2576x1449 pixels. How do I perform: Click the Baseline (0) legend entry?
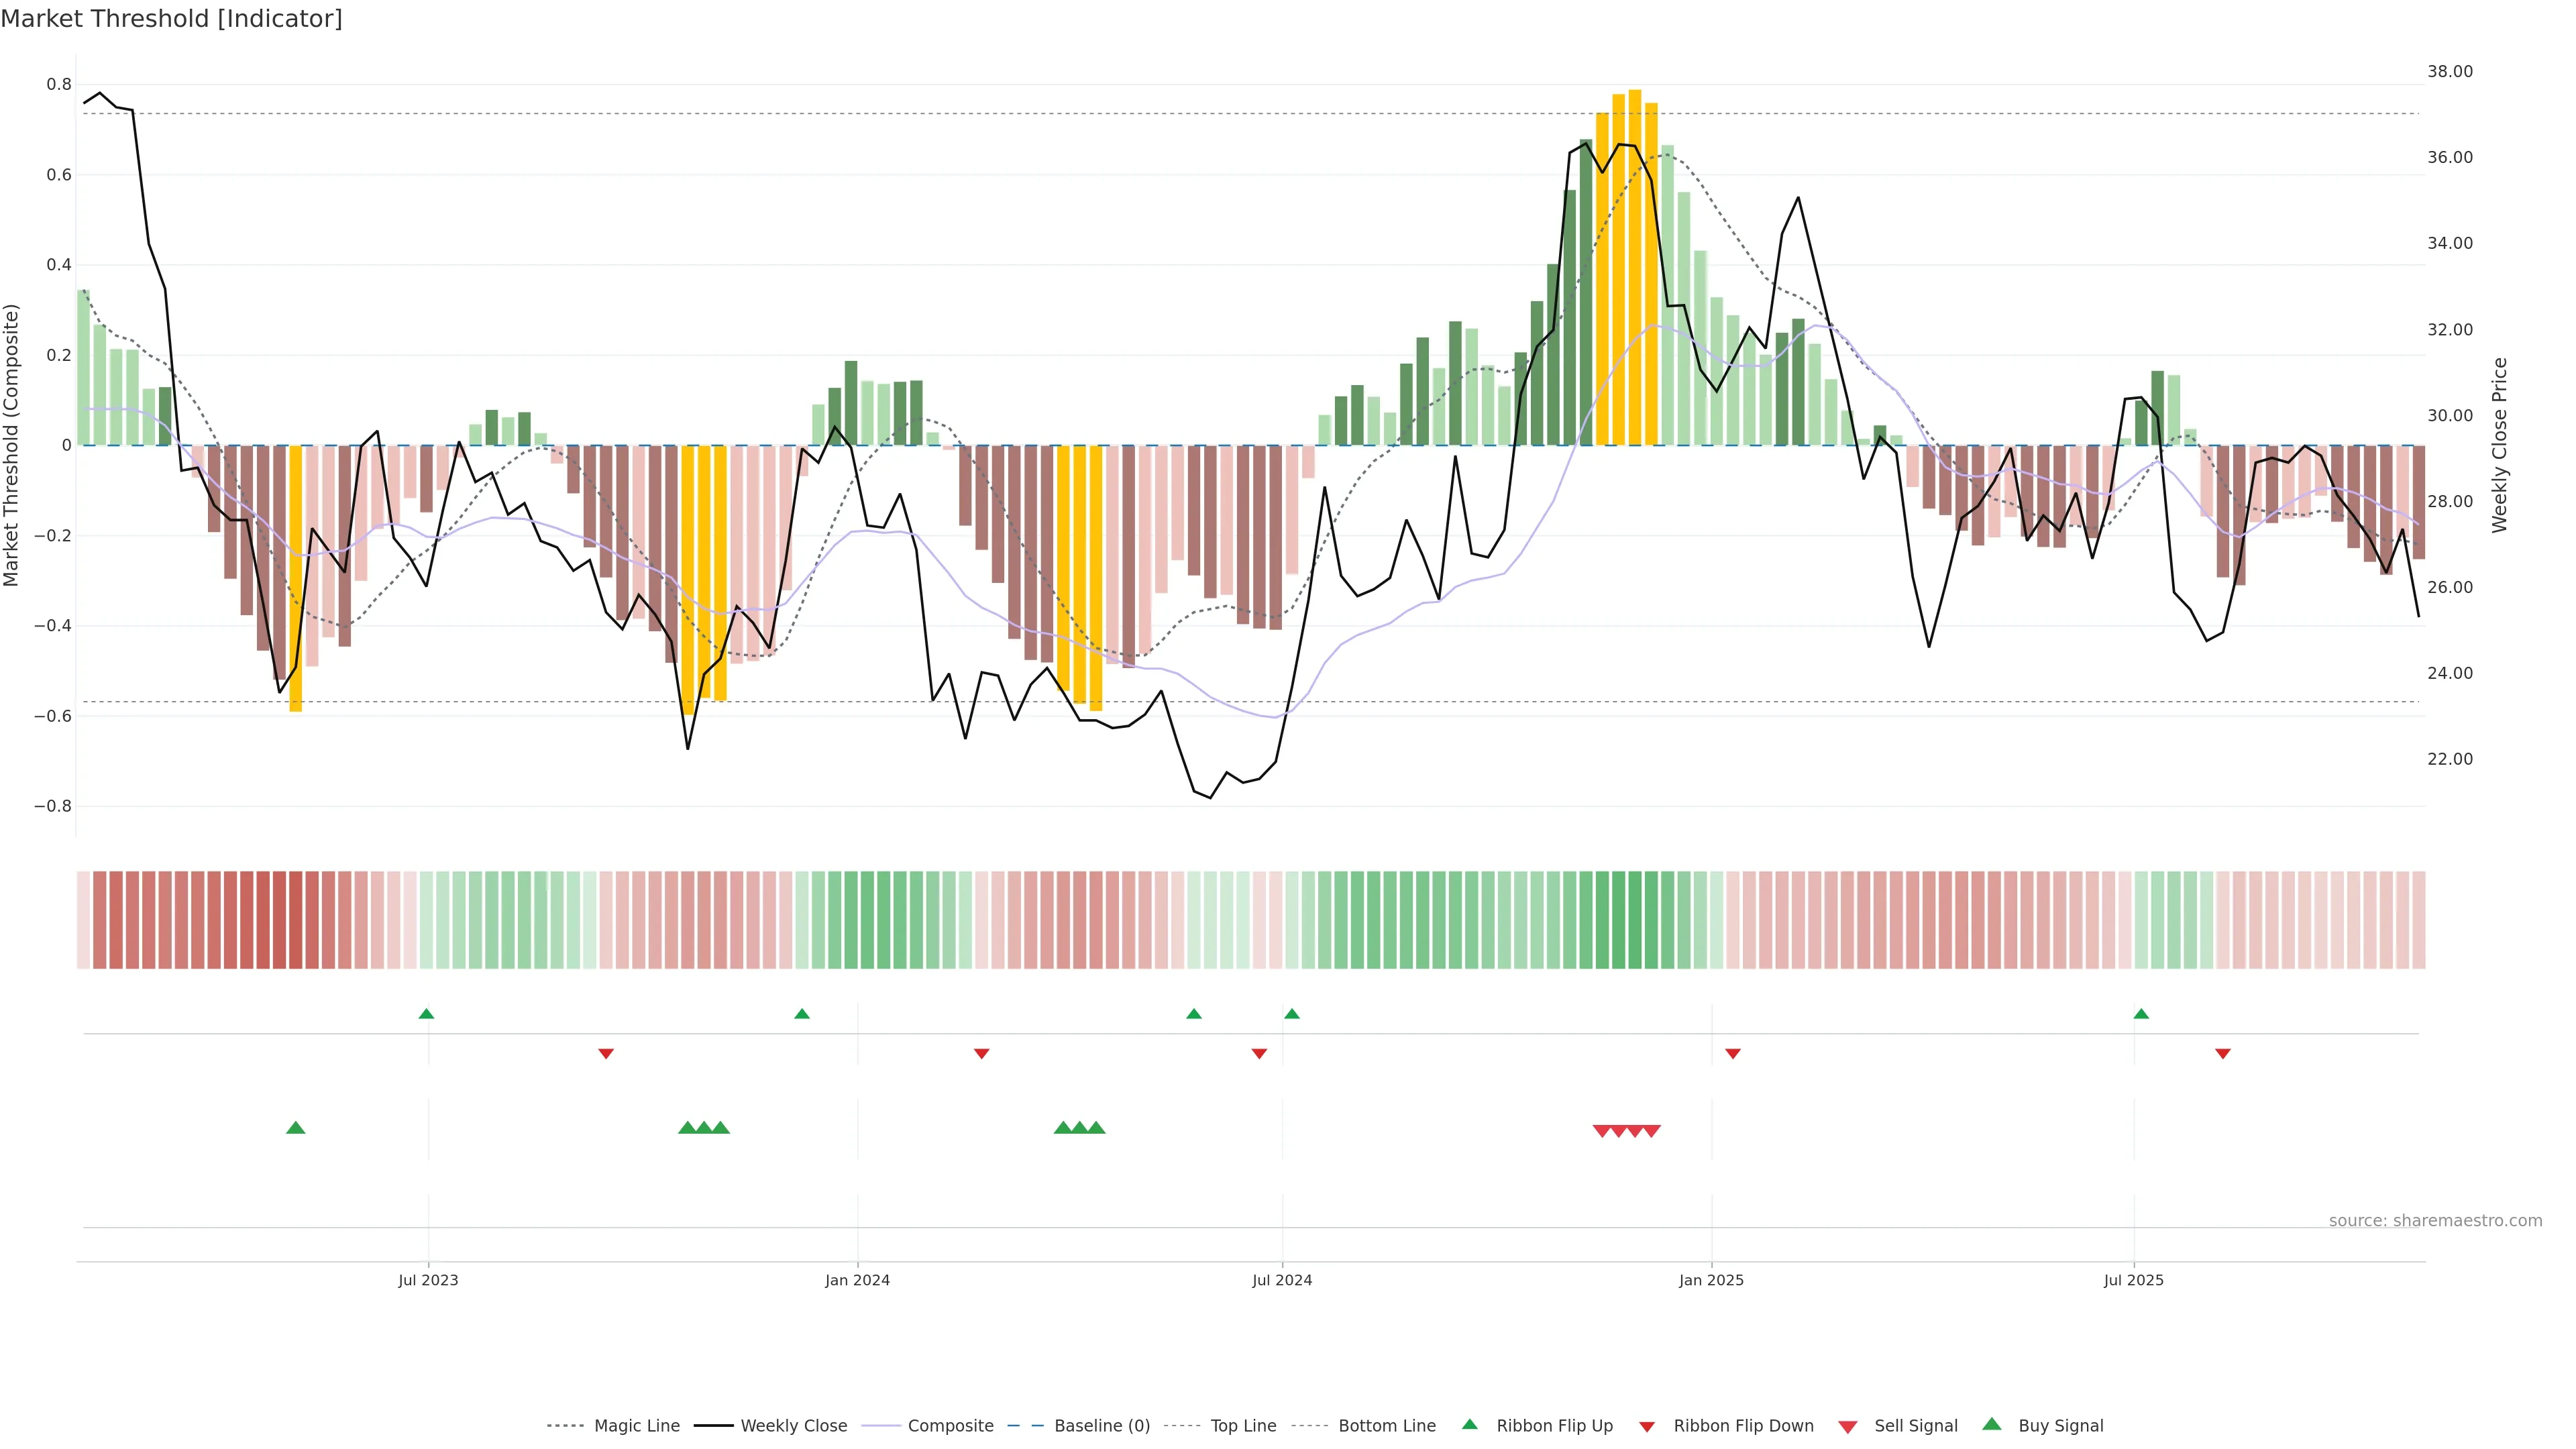tap(1102, 1426)
